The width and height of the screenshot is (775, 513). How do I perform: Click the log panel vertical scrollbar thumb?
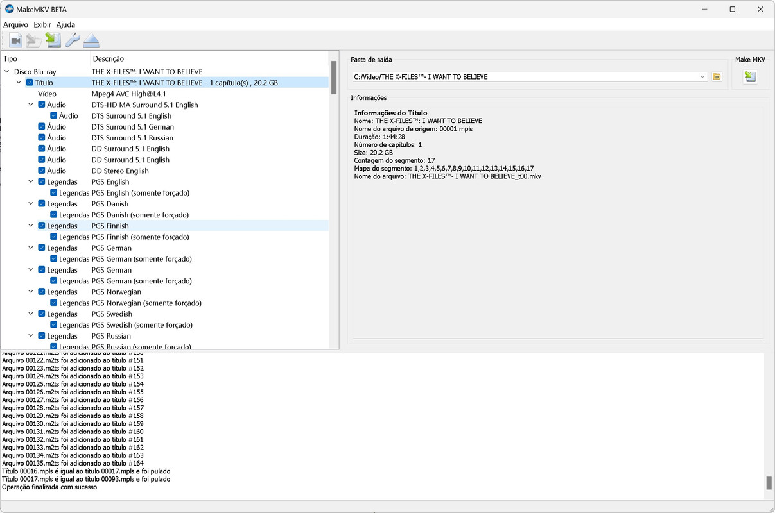coord(769,483)
